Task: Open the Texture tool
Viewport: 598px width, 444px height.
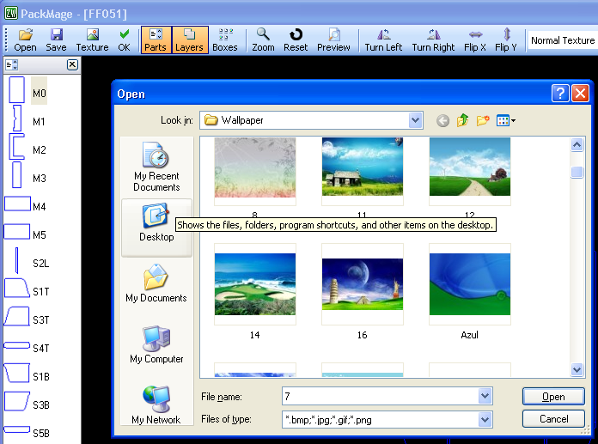Action: tap(92, 40)
